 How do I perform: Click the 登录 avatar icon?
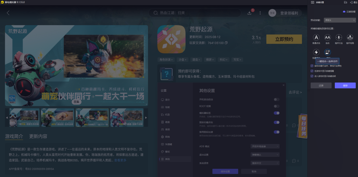(272, 13)
